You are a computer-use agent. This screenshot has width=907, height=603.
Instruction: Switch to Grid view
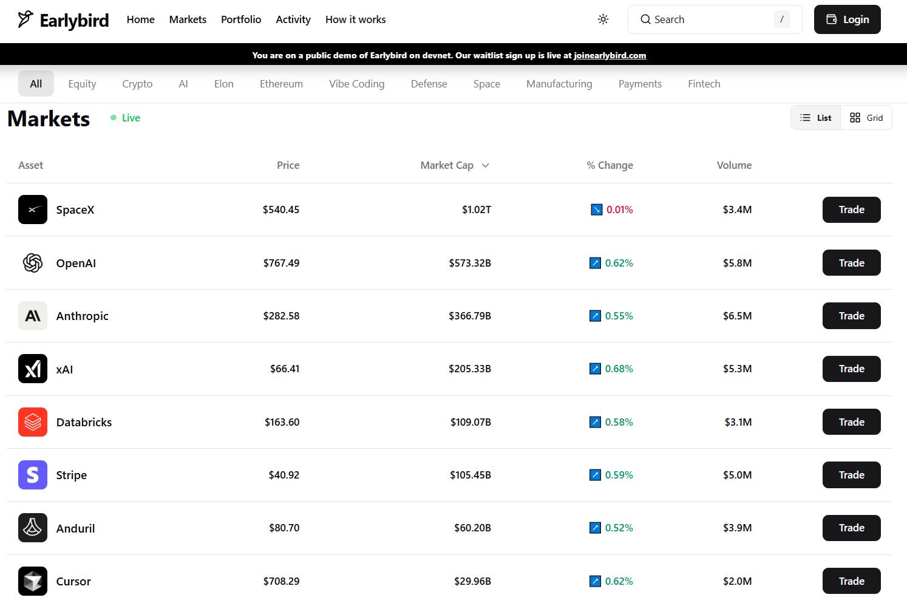point(866,118)
